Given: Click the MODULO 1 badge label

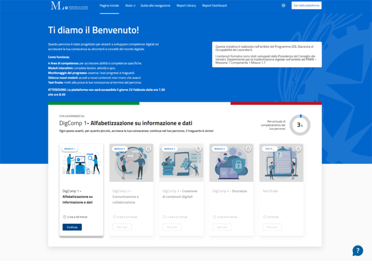Looking at the screenshot, I should tap(70, 149).
